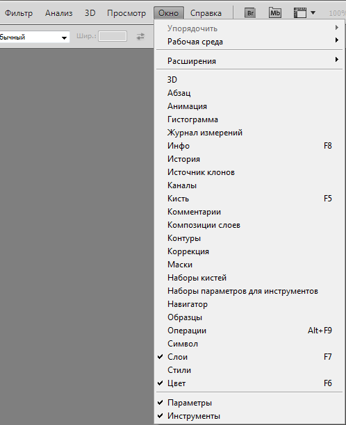Viewport: 346px width, 425px height.
Task: Launch Adobe Bridge via the Br icon
Action: pyautogui.click(x=250, y=12)
